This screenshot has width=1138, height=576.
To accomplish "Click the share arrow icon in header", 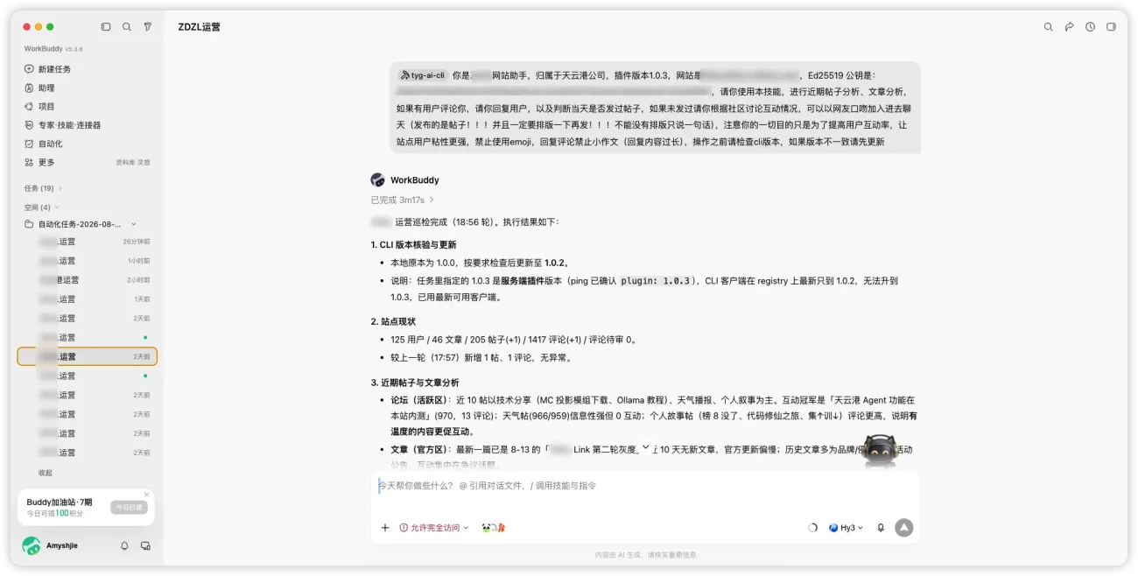I will 1069,27.
